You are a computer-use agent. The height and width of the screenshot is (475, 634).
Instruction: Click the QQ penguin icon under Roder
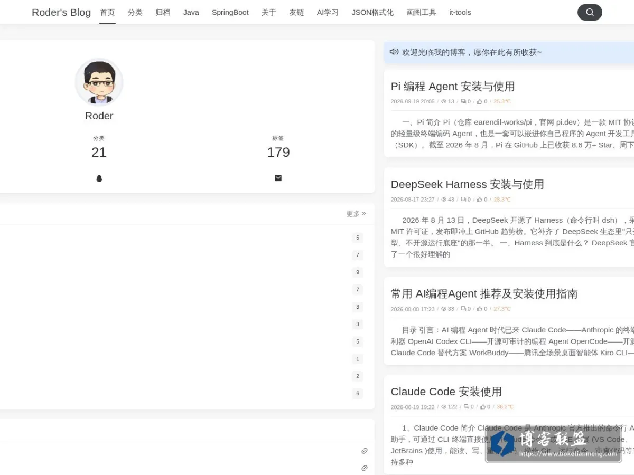99,178
